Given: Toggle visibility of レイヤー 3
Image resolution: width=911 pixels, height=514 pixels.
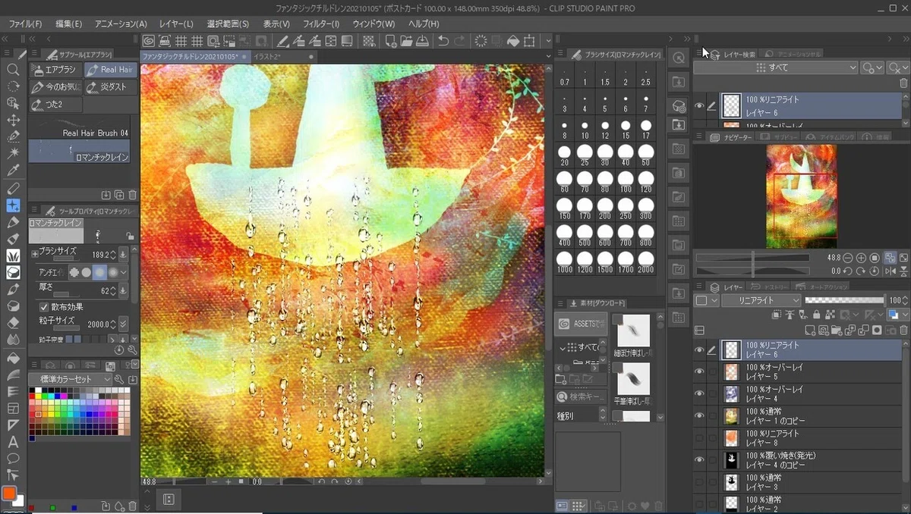Looking at the screenshot, I should point(699,481).
